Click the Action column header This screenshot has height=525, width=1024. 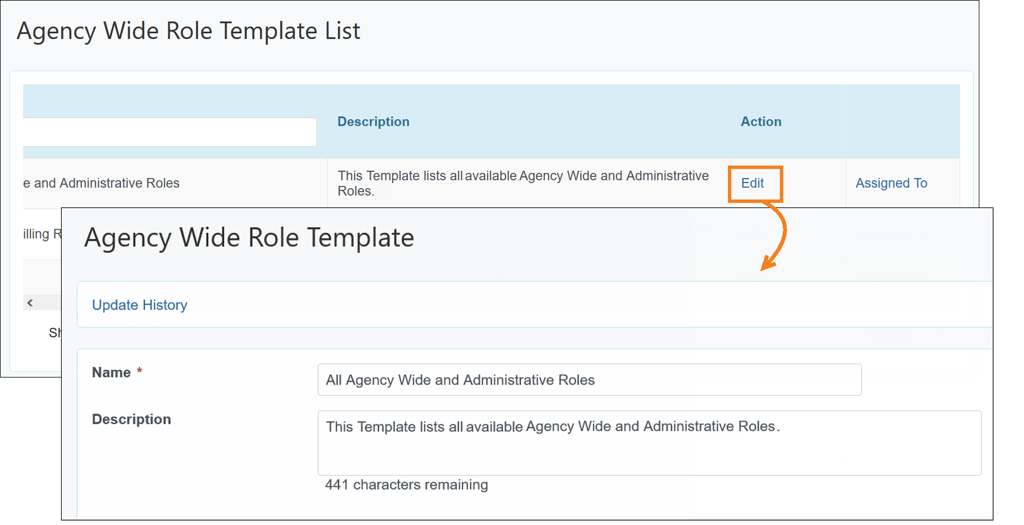point(761,122)
